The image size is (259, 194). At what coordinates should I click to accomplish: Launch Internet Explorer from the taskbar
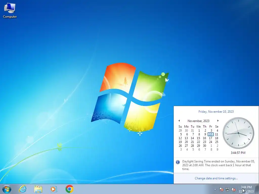tap(23, 189)
